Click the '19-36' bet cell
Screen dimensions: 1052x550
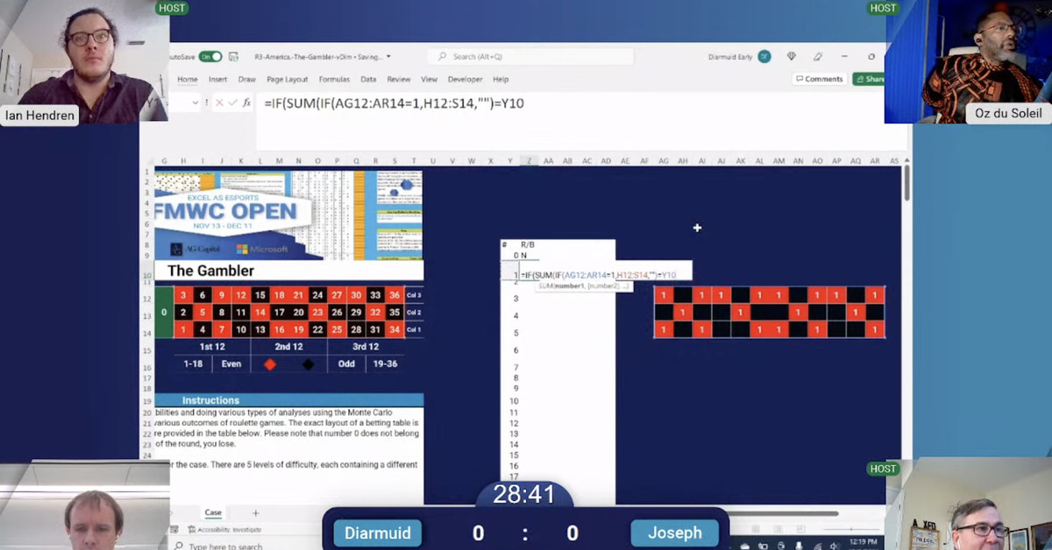point(385,363)
